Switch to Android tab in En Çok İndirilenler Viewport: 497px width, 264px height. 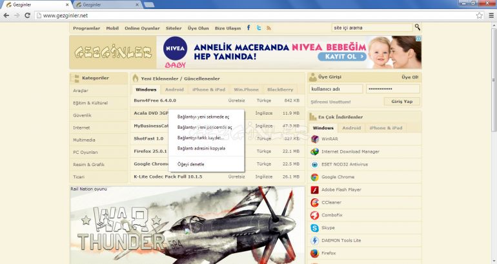tap(352, 128)
